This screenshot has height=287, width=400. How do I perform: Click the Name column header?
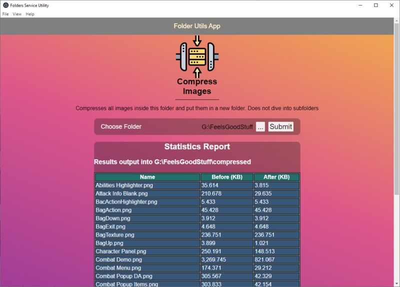(x=147, y=177)
